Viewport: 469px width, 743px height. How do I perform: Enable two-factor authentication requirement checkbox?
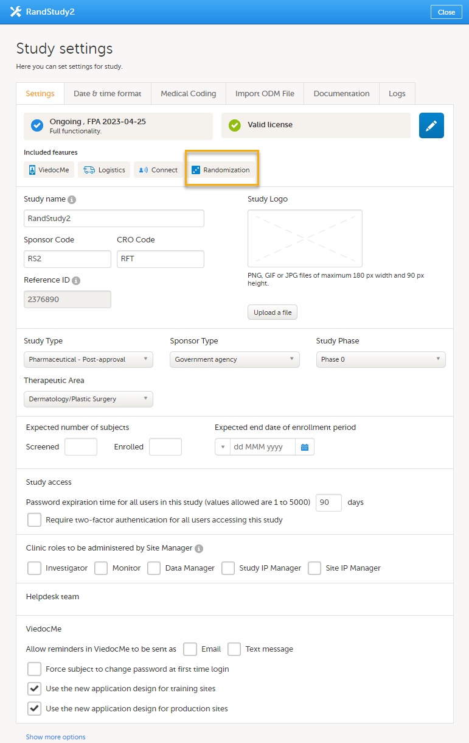click(x=34, y=520)
